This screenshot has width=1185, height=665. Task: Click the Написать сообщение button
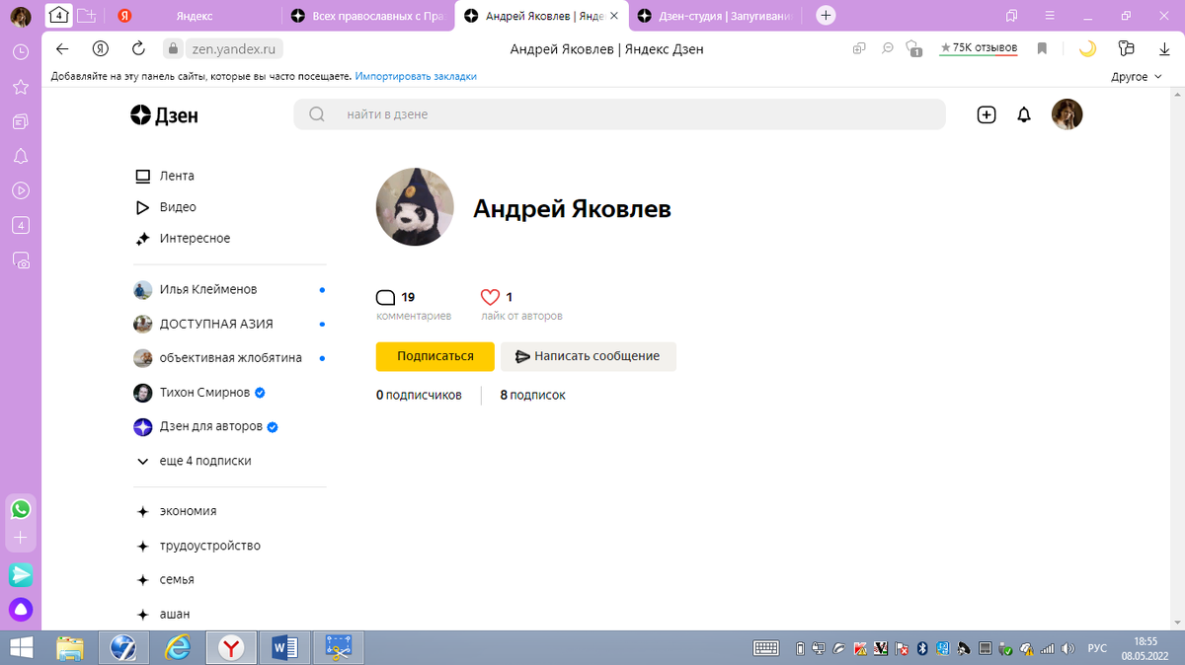point(589,356)
